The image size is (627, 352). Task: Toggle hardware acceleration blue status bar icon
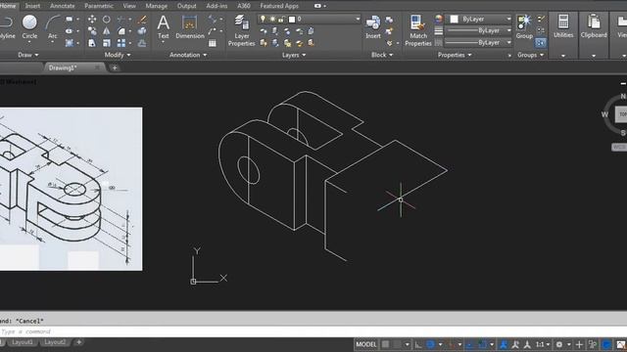click(x=607, y=344)
